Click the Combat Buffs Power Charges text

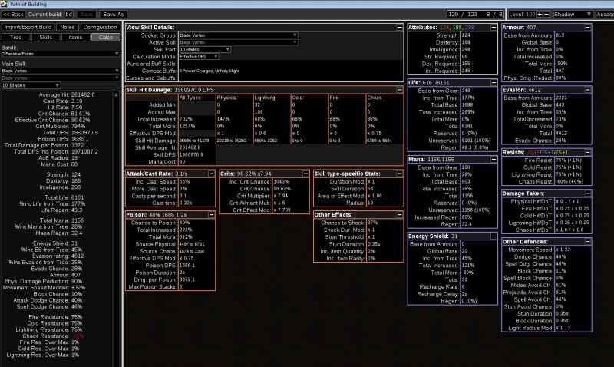209,71
